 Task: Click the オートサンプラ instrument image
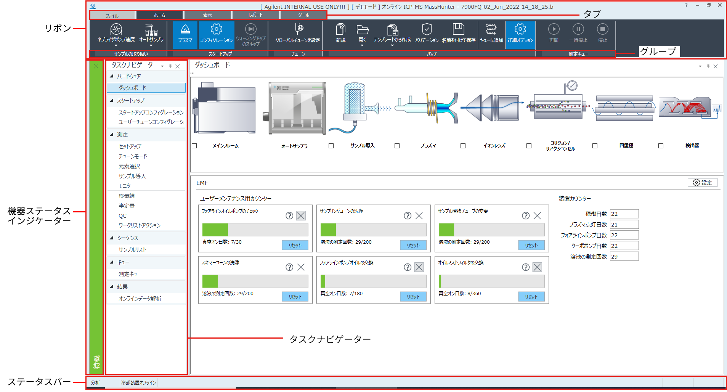pos(295,108)
